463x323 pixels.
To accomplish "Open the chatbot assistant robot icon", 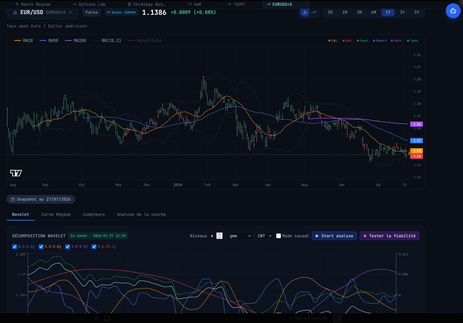I will [453, 11].
